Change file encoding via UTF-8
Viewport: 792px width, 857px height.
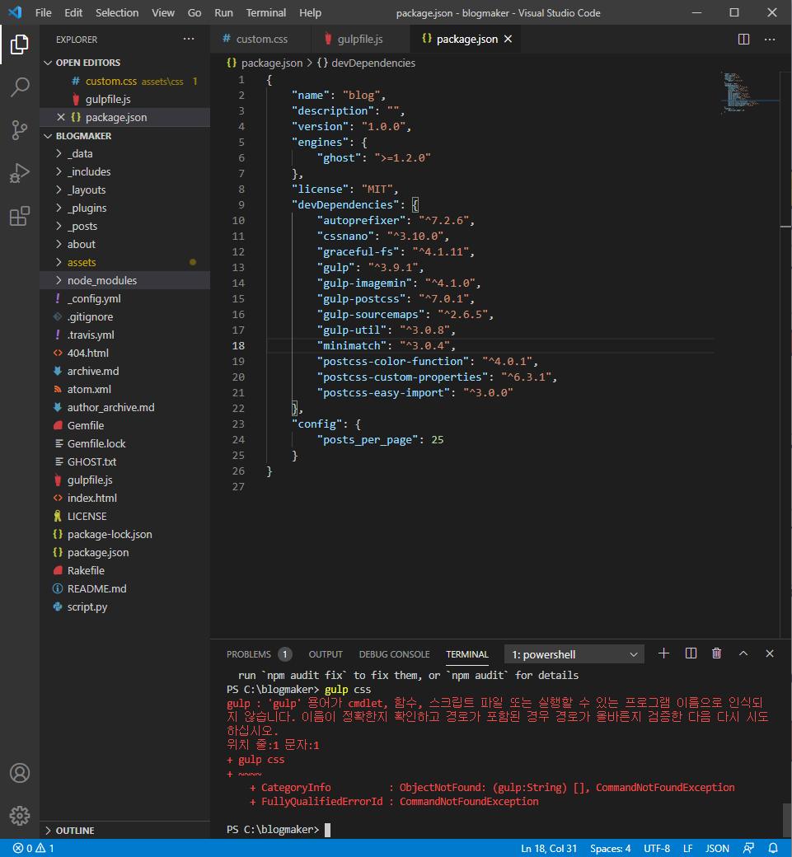(657, 848)
